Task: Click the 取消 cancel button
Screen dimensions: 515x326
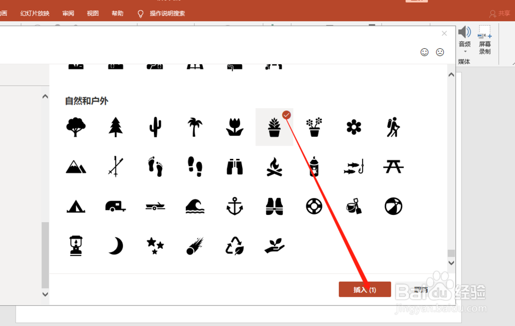Action: [x=421, y=289]
